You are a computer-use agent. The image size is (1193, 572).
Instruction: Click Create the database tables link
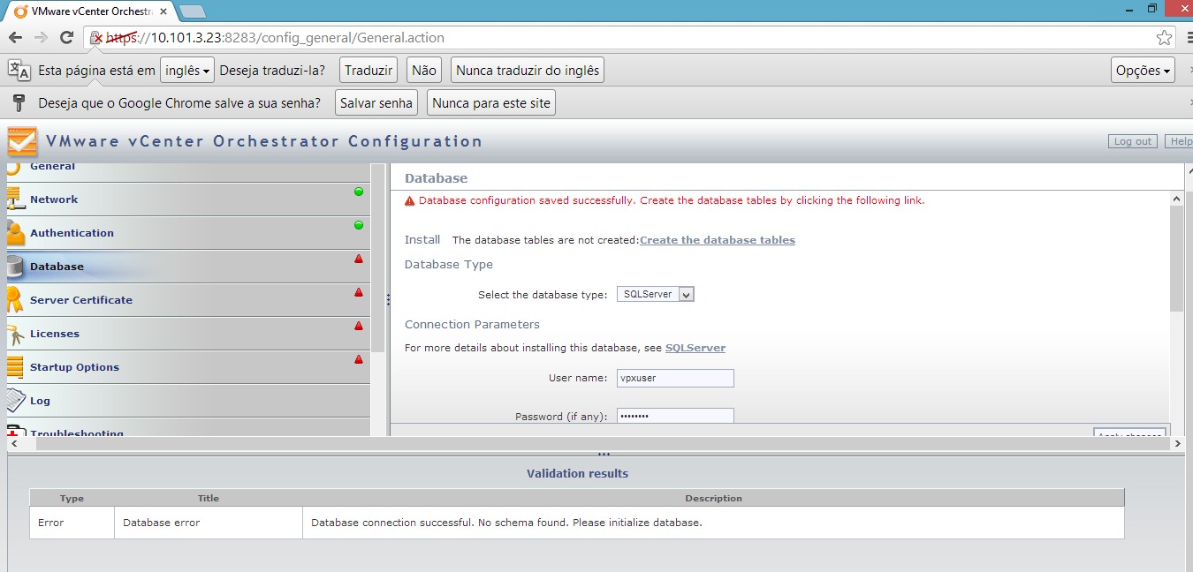[717, 240]
